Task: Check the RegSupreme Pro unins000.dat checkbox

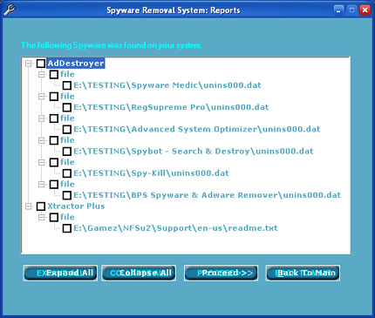Action: coord(67,107)
